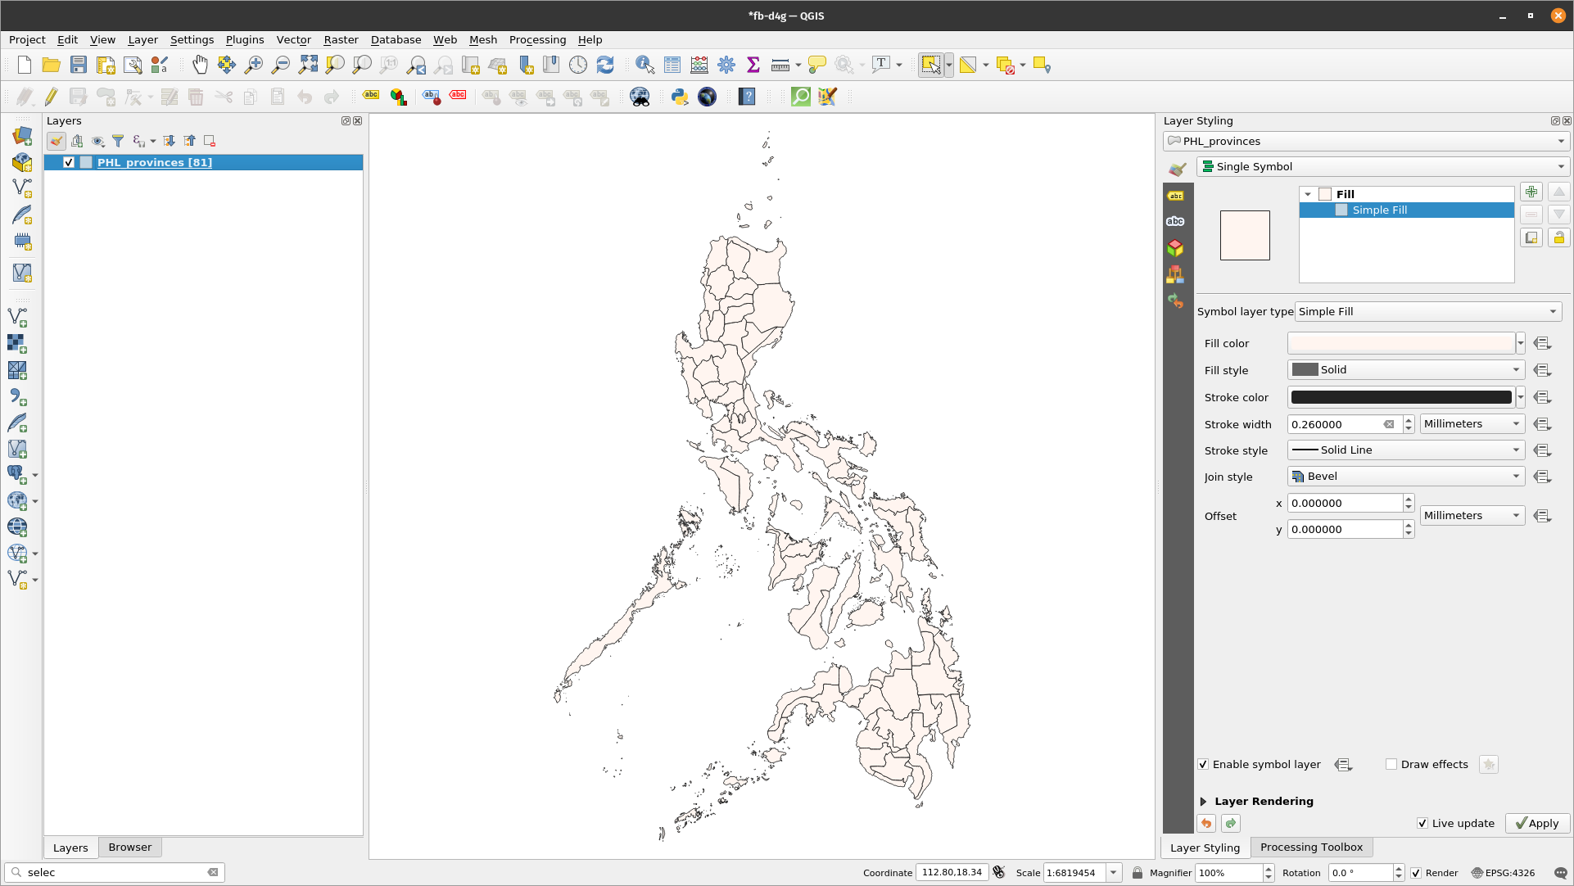Open the Python console icon
Image resolution: width=1574 pixels, height=886 pixels.
[679, 97]
